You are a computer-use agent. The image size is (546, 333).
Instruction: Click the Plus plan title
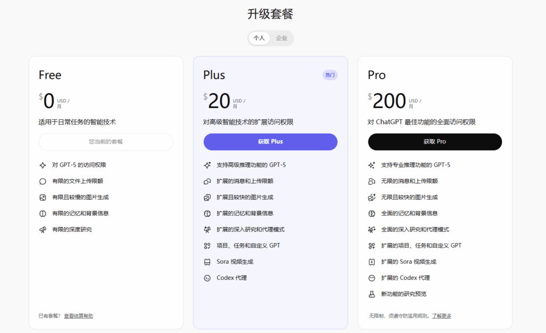click(214, 75)
